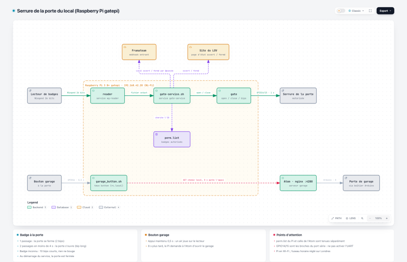Click the magnifier search icon
The image size is (407, 262).
pyautogui.click(x=362, y=219)
